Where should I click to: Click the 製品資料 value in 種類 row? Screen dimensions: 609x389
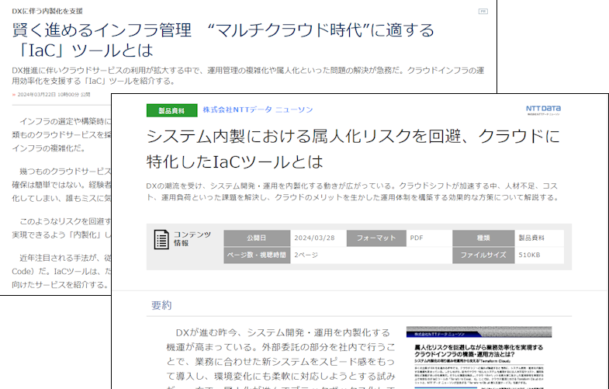pos(531,238)
